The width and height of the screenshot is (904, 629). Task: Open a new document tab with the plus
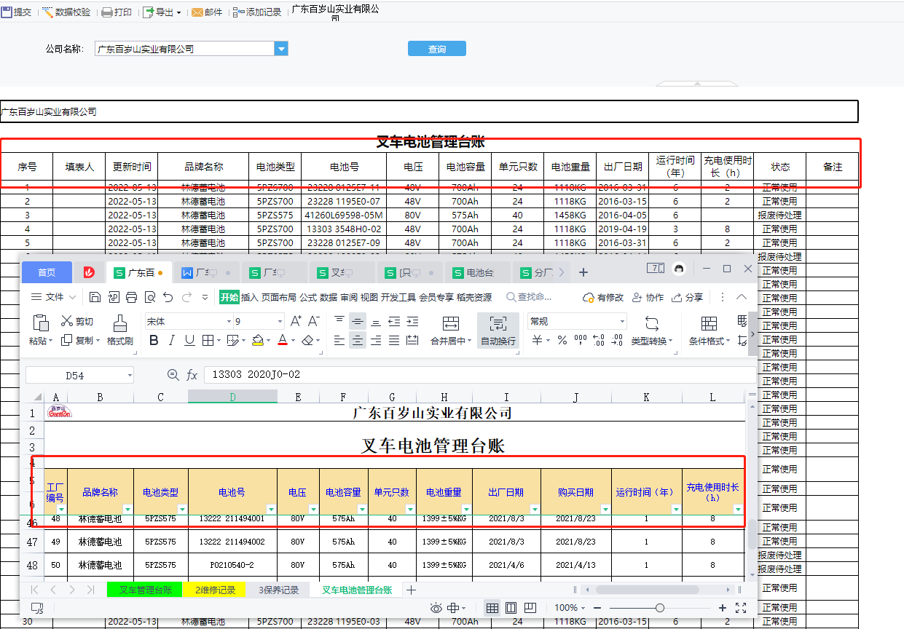pyautogui.click(x=583, y=272)
